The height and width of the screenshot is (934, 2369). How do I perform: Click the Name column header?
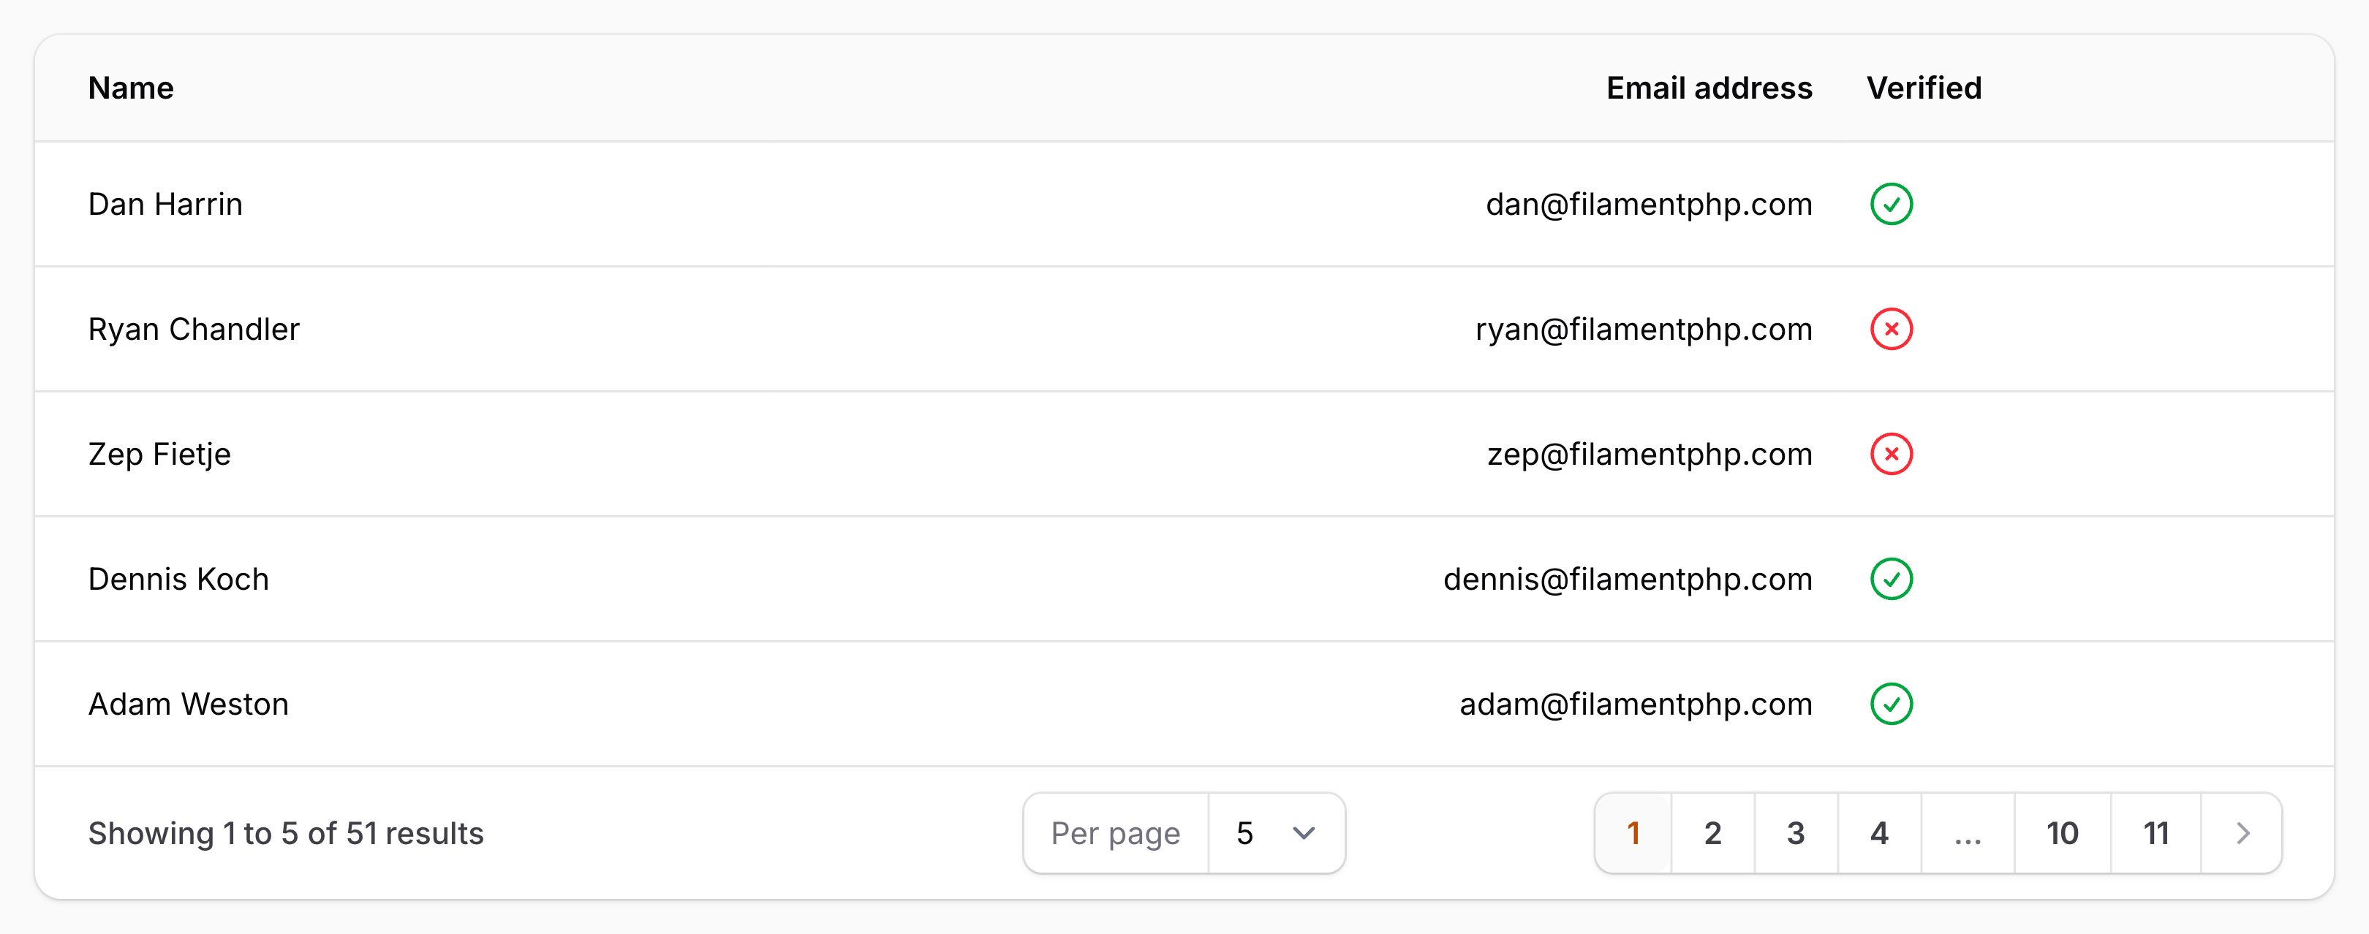[131, 88]
